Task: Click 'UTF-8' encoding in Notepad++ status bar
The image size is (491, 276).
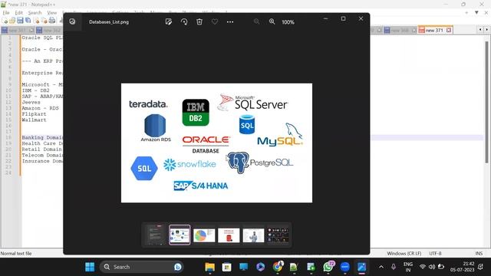Action: 435,253
